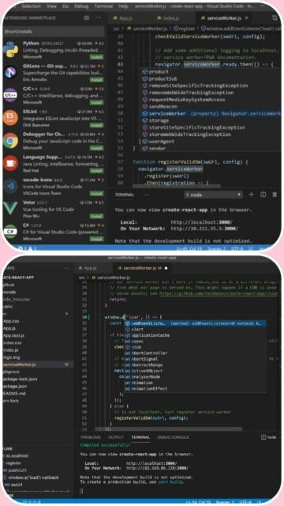Install the GitLens extension
284x506 pixels.
[x=96, y=80]
